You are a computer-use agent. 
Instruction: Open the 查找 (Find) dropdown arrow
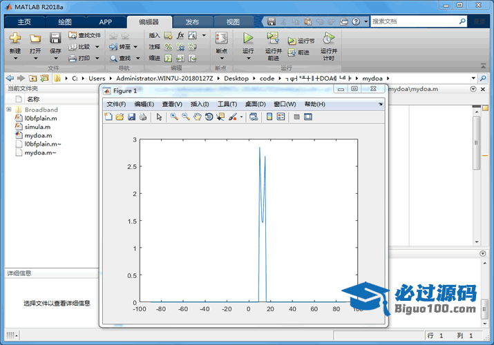(x=137, y=58)
